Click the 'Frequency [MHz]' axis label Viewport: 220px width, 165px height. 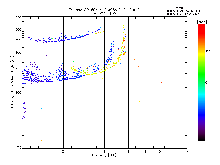[x=104, y=155]
